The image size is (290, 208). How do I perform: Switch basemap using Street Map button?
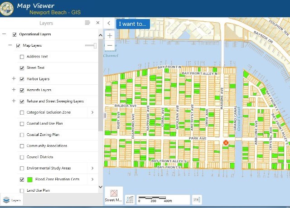pyautogui.click(x=113, y=195)
